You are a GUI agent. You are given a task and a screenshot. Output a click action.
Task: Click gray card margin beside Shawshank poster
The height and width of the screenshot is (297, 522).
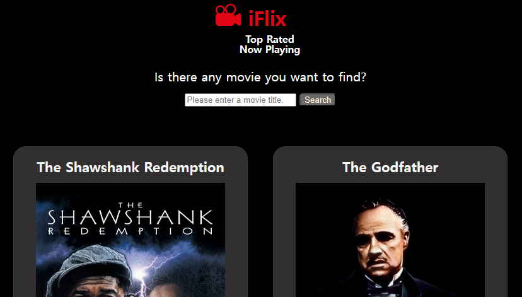[x=25, y=240]
